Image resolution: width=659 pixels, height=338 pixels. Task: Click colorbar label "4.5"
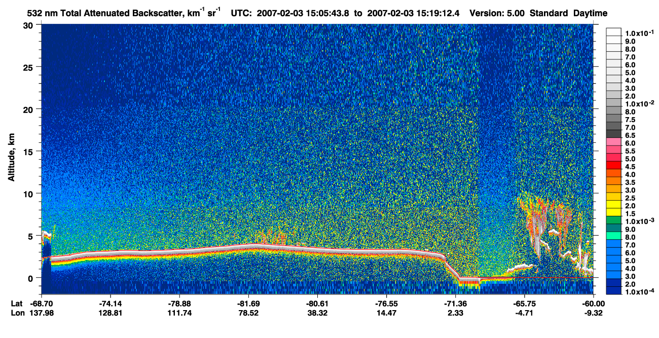coord(631,167)
